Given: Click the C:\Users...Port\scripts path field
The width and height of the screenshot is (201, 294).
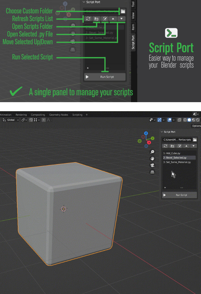Looking at the screenshot, I should click(177, 140).
